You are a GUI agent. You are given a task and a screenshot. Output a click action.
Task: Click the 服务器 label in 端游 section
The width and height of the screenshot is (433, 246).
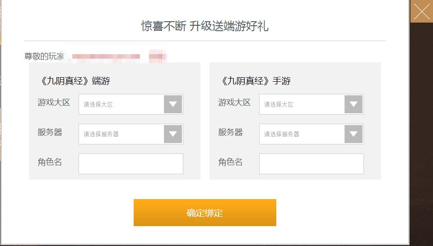[50, 132]
